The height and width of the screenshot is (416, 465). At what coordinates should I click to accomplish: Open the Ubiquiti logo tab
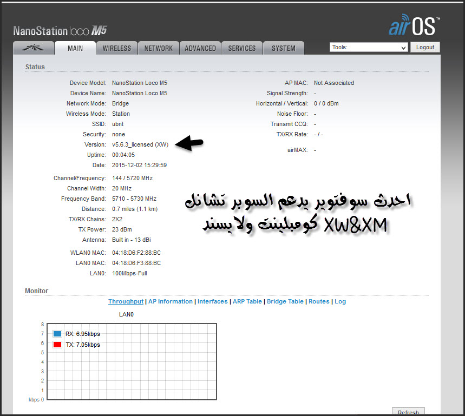point(34,48)
